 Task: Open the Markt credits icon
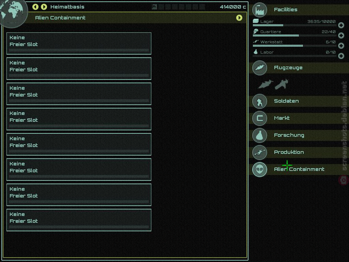[260, 118]
